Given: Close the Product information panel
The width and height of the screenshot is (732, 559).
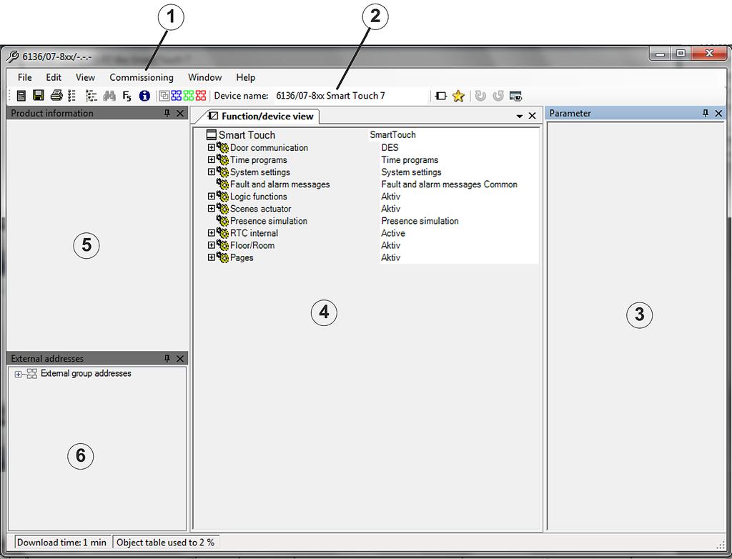Looking at the screenshot, I should click(180, 113).
